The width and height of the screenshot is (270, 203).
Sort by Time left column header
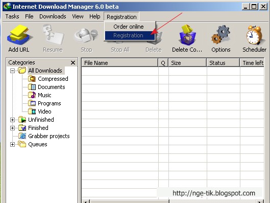(252, 63)
